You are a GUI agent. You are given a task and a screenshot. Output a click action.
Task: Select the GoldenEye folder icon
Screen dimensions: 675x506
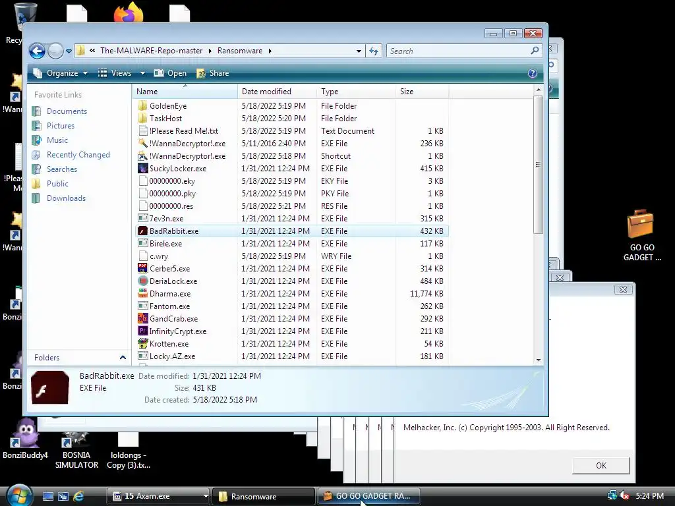[142, 106]
